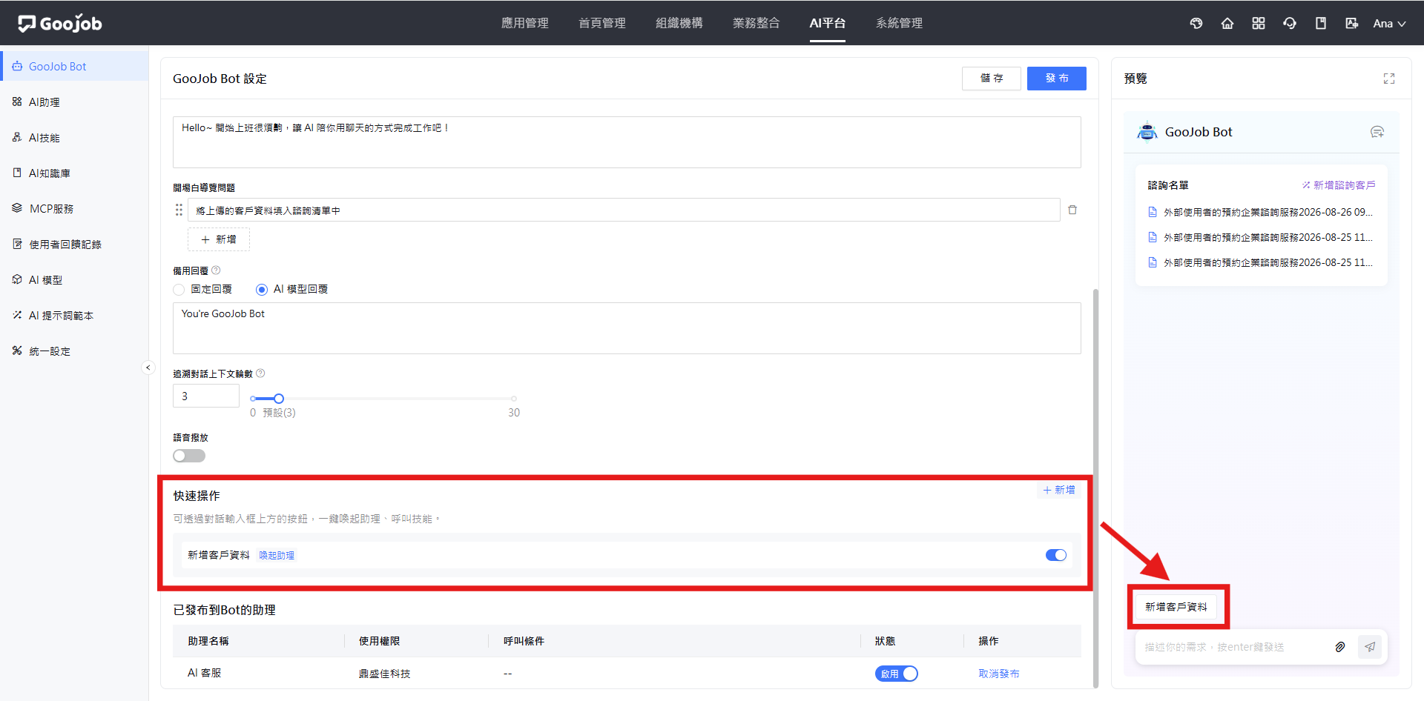
Task: Click 新增客戶資料 button in preview
Action: [1176, 607]
